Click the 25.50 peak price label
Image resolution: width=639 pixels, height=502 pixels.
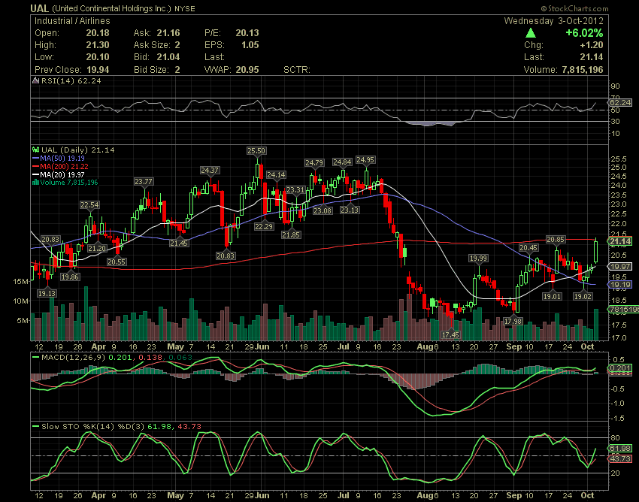pyautogui.click(x=256, y=151)
